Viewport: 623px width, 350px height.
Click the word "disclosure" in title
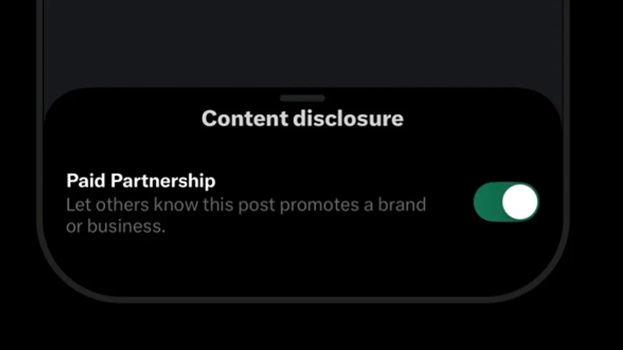point(348,119)
